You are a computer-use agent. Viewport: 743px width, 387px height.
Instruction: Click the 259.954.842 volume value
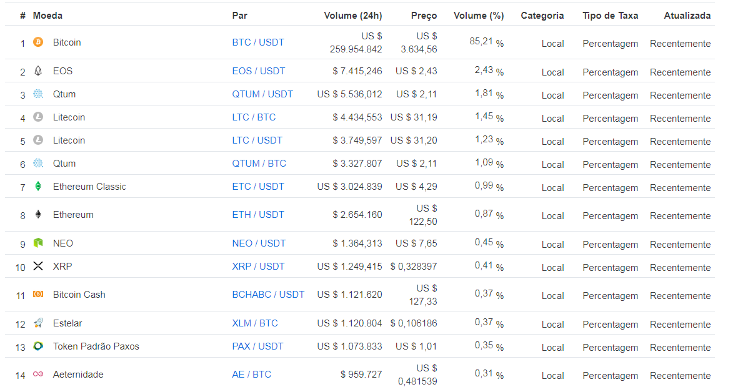(356, 49)
